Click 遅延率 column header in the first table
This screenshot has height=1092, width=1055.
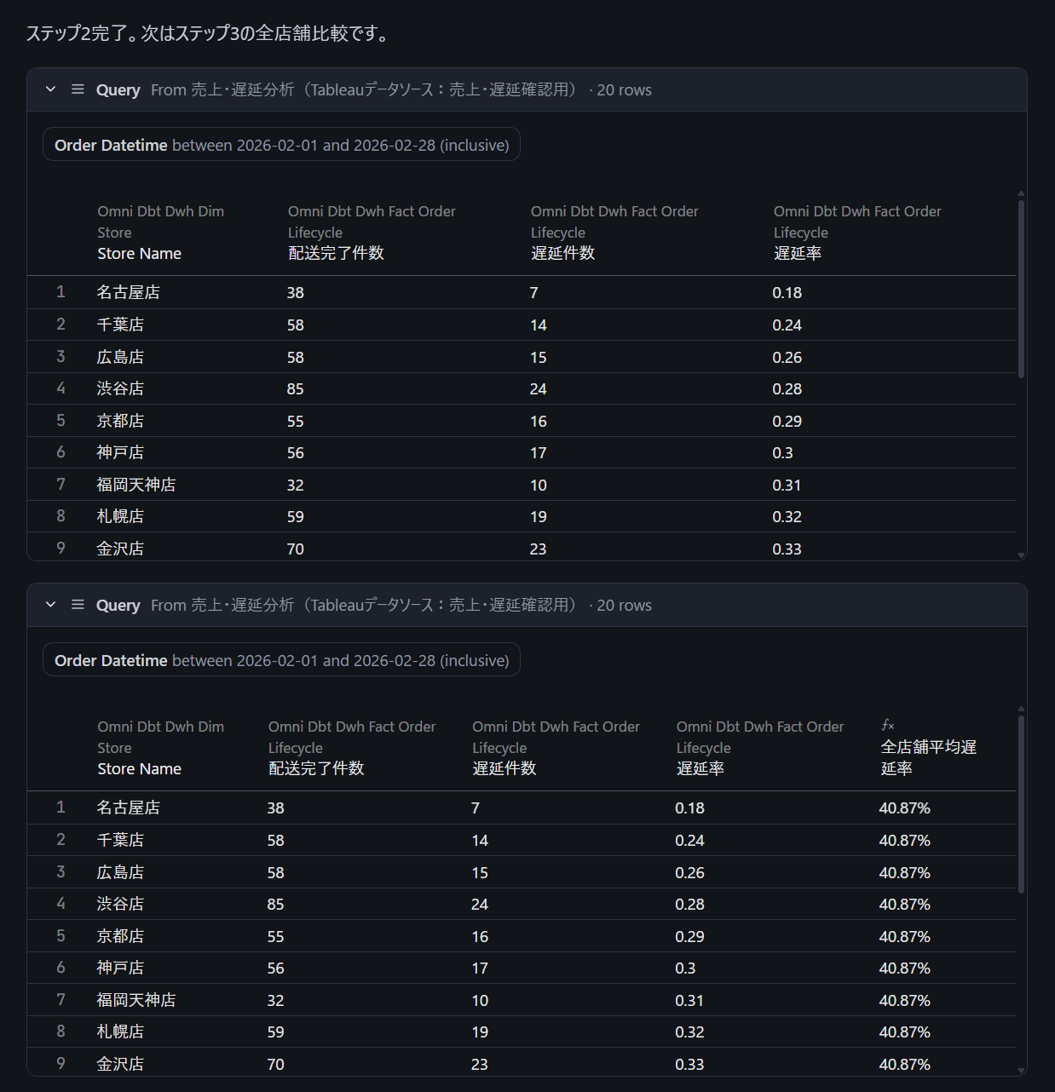click(x=797, y=254)
